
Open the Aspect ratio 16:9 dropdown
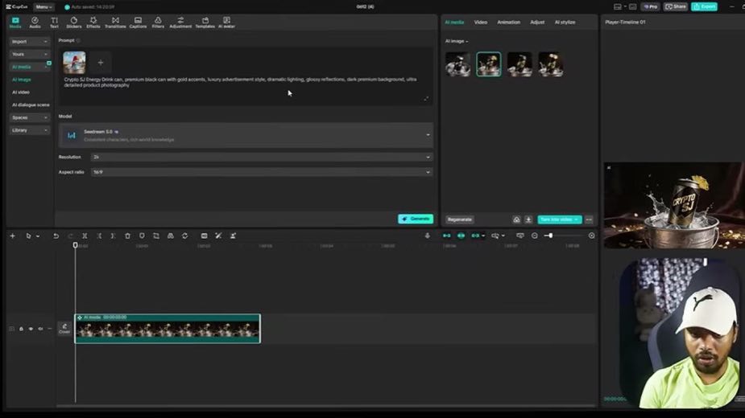tap(261, 172)
